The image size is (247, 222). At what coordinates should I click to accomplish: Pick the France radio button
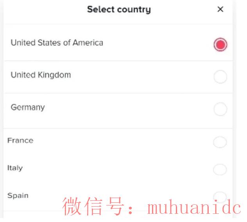[x=220, y=142]
